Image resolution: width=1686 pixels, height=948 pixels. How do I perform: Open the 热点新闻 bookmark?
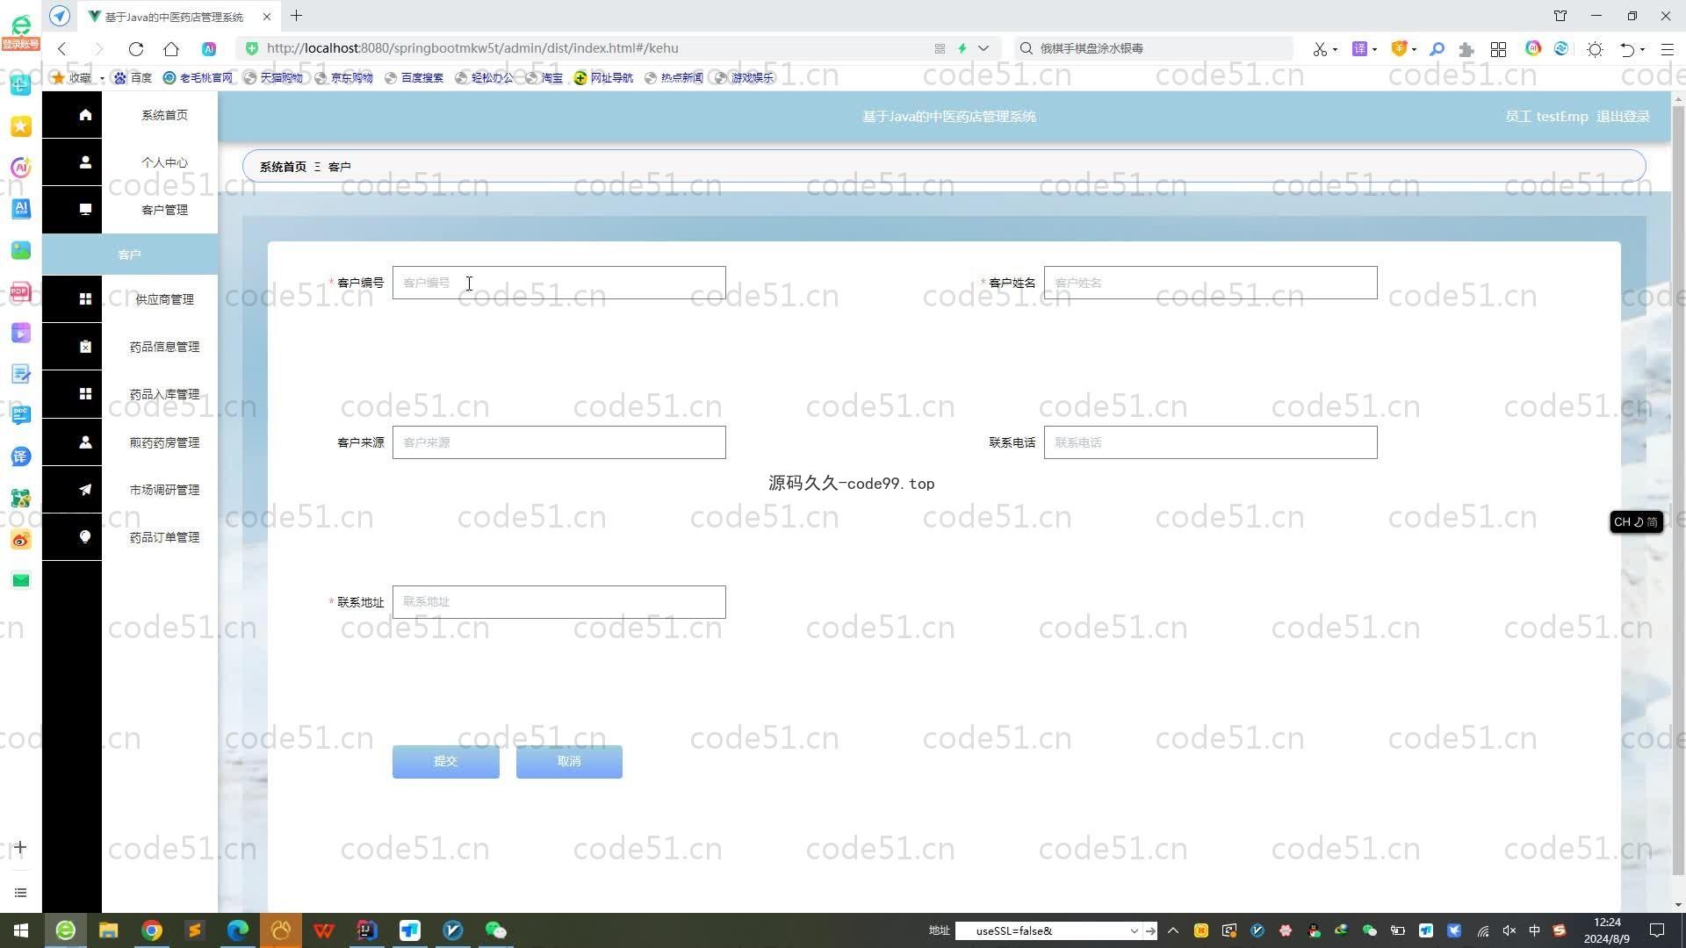click(674, 77)
